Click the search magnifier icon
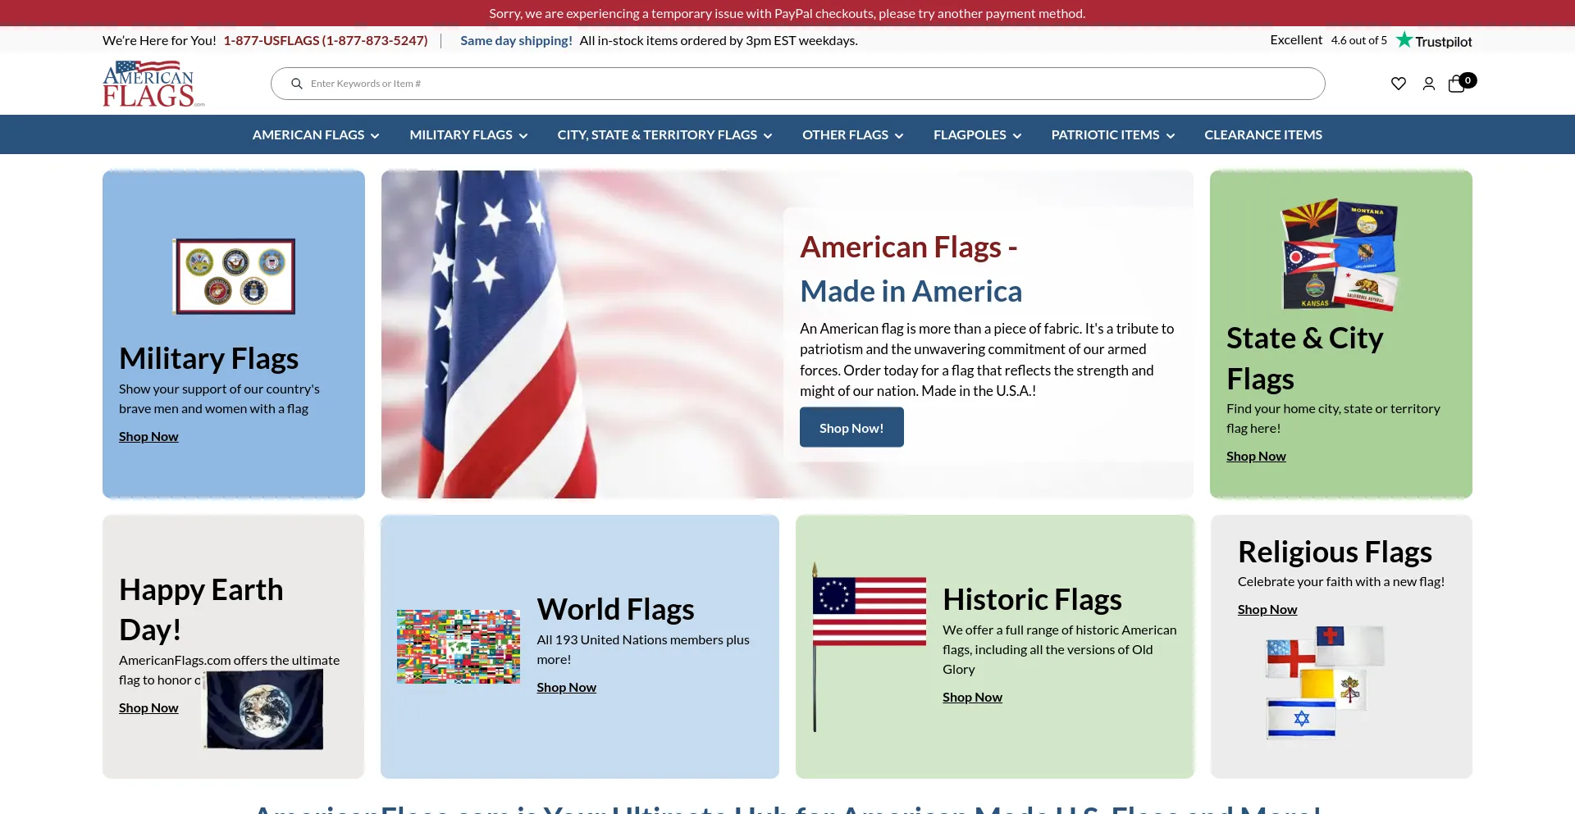 297,84
